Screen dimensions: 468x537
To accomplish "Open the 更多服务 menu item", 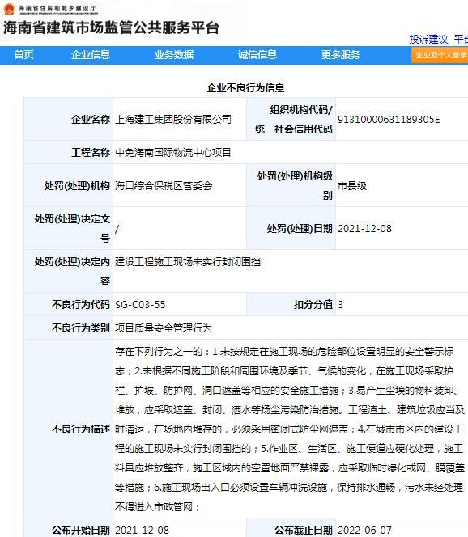I will pos(340,55).
